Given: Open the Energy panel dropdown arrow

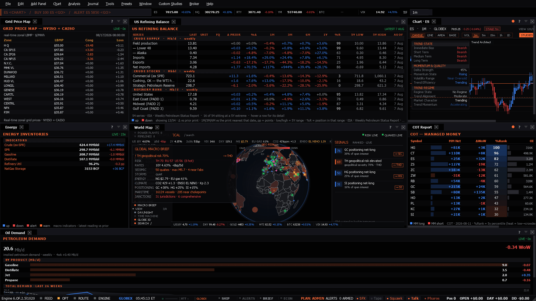Looking at the screenshot, I should click(119, 127).
